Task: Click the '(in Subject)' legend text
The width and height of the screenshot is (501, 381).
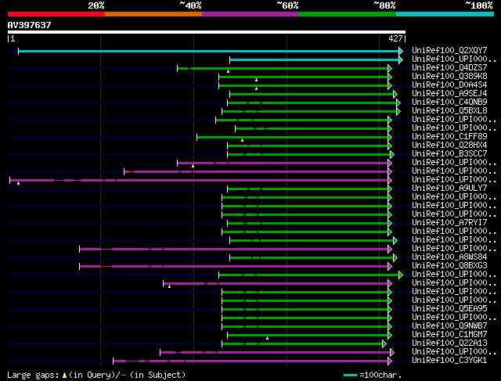Action: pos(157,375)
